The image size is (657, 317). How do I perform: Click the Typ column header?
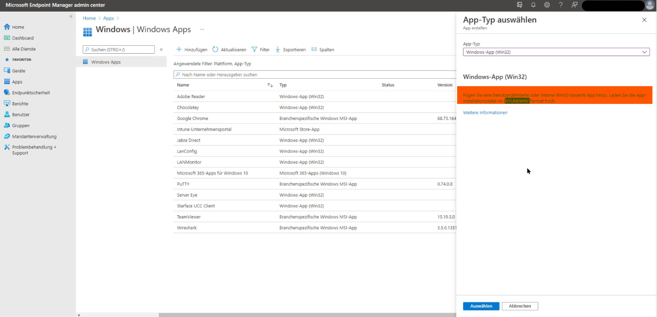(283, 85)
